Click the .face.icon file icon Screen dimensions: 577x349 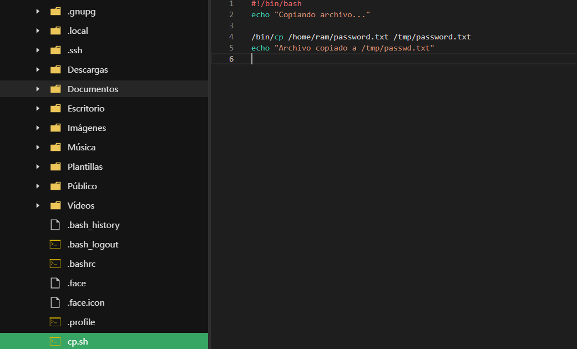(x=55, y=302)
